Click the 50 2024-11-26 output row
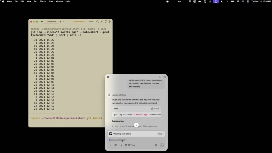This screenshot has width=272, height=153. click(44, 49)
